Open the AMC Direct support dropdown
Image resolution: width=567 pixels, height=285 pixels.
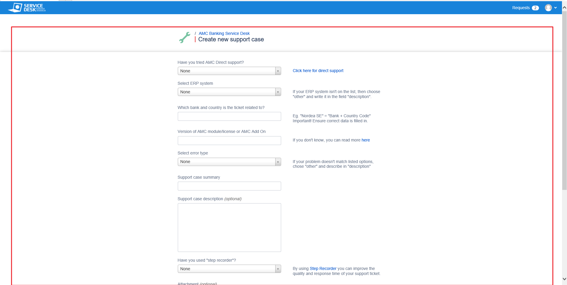click(229, 71)
